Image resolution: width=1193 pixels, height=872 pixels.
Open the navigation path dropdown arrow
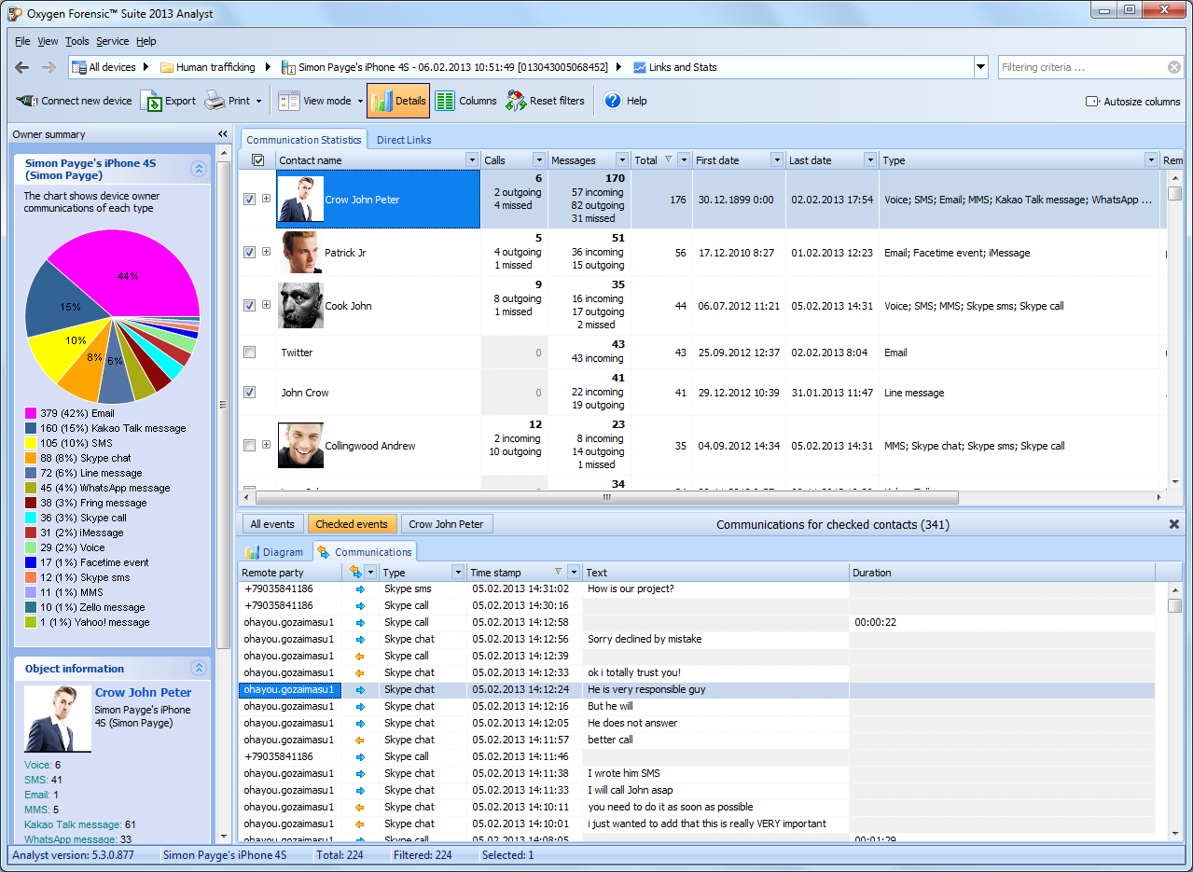click(x=980, y=67)
